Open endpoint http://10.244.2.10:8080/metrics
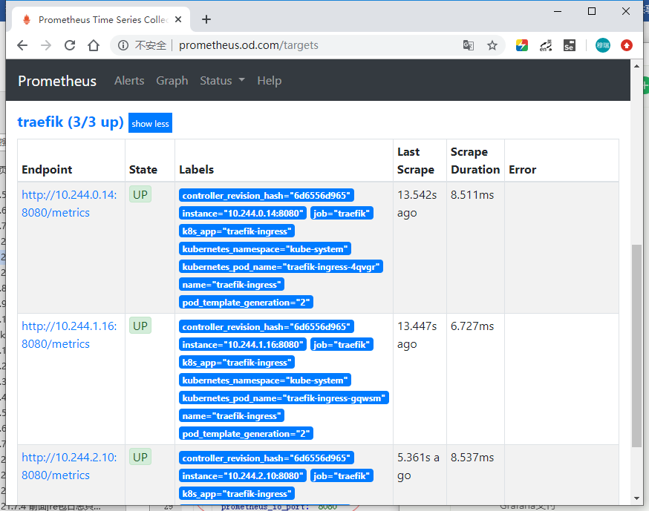Screen dimensions: 649x511 point(69,466)
